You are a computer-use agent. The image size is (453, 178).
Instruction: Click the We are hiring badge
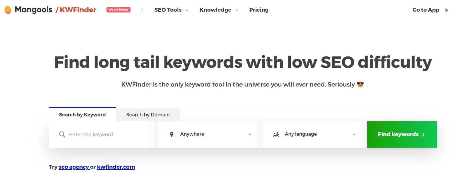coord(118,10)
